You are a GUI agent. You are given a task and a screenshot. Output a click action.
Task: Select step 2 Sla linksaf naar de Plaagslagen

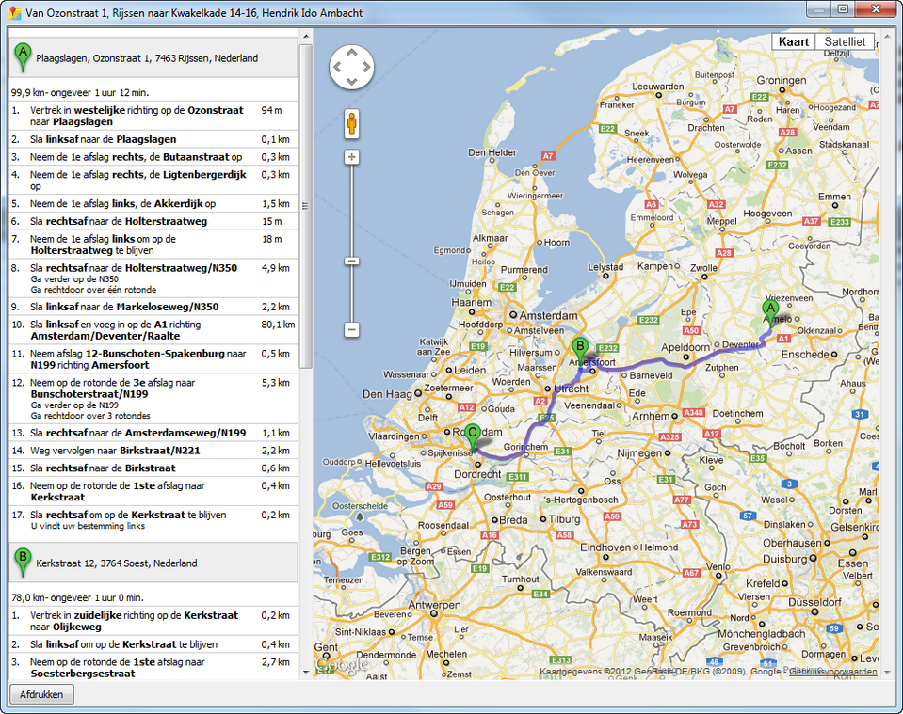[153, 139]
